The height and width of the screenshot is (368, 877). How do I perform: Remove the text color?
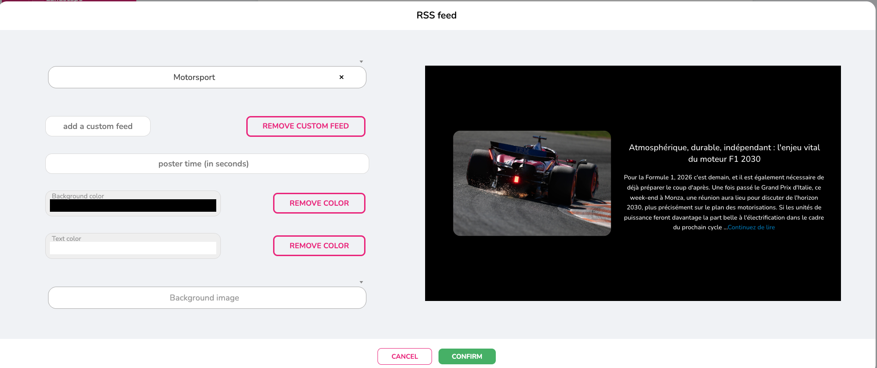319,245
